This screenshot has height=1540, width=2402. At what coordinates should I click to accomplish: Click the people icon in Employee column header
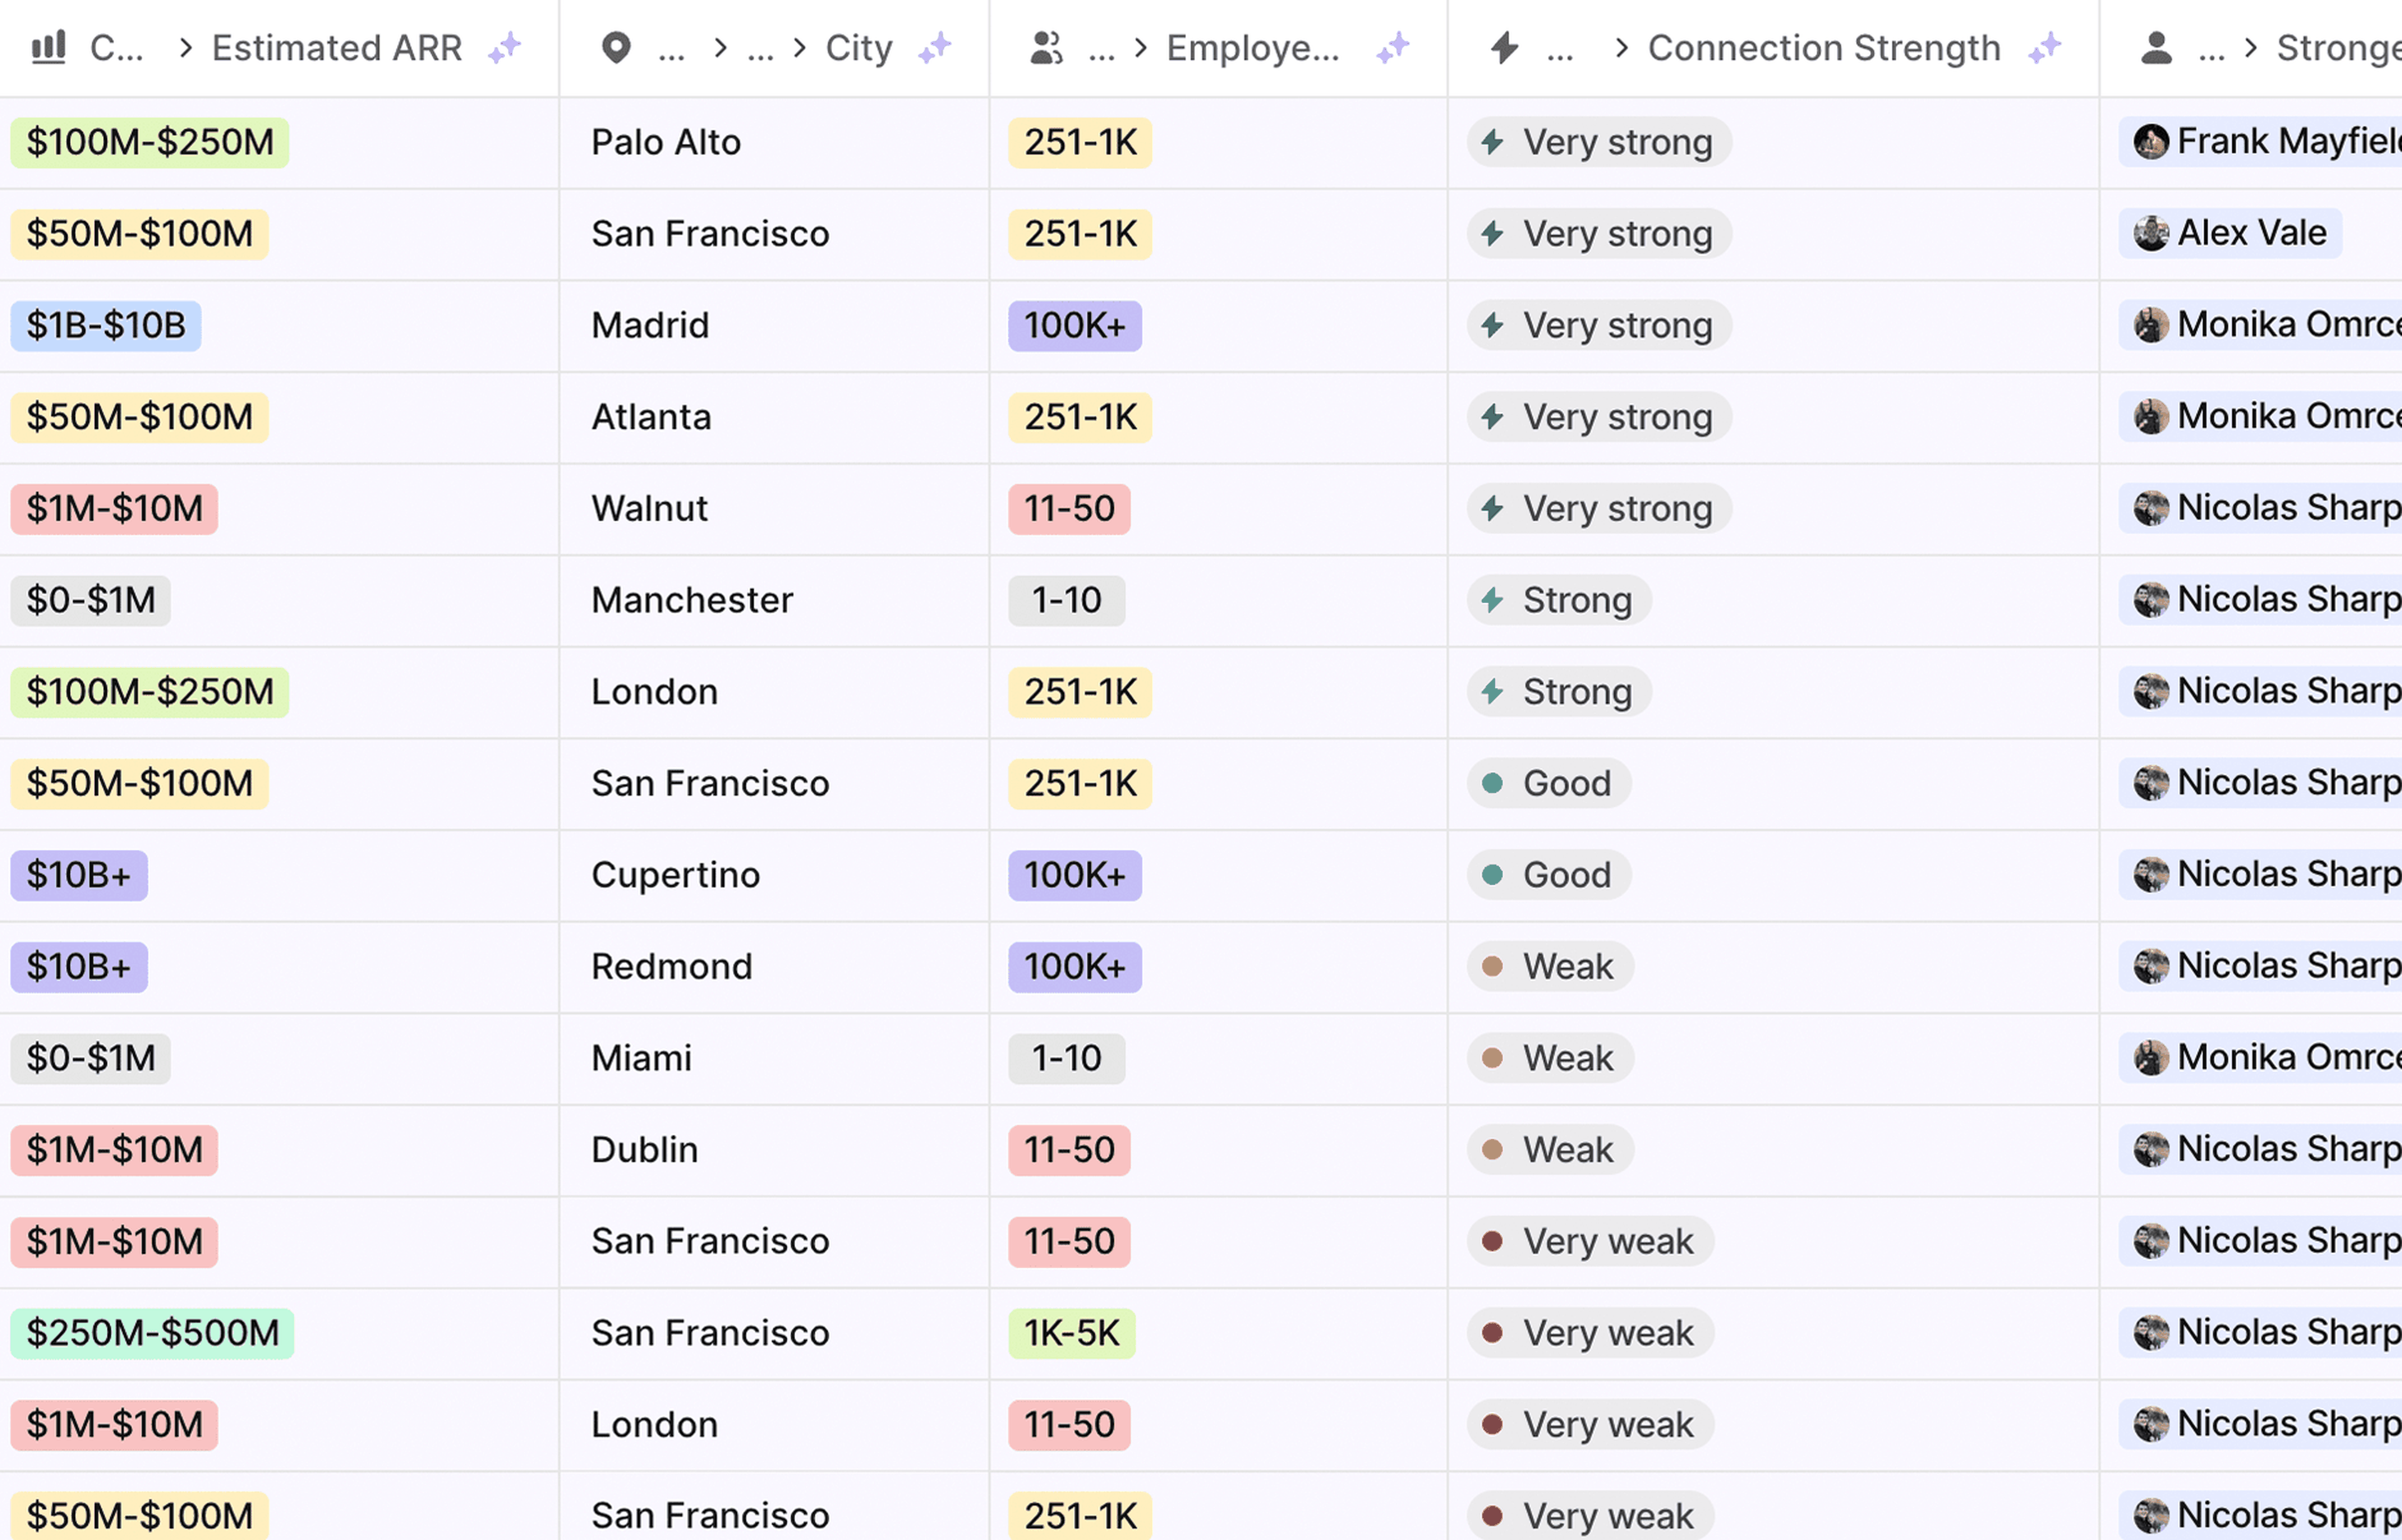[x=1046, y=47]
